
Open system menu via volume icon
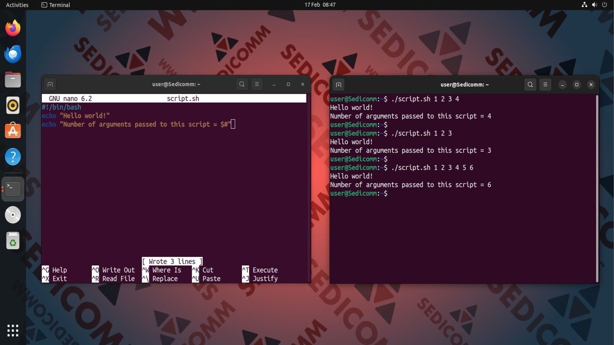tap(594, 5)
